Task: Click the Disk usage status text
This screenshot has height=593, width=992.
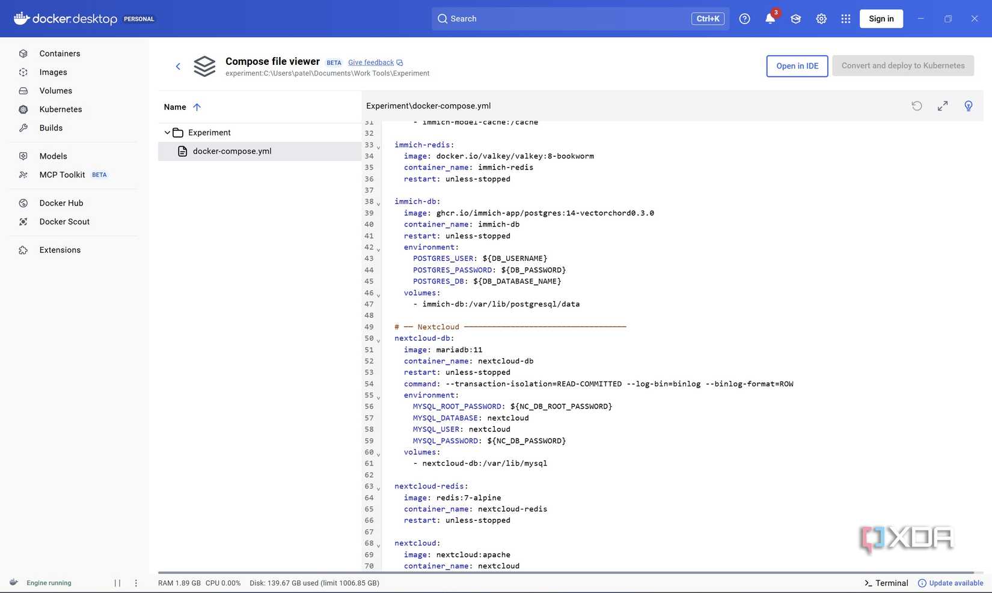Action: point(314,583)
